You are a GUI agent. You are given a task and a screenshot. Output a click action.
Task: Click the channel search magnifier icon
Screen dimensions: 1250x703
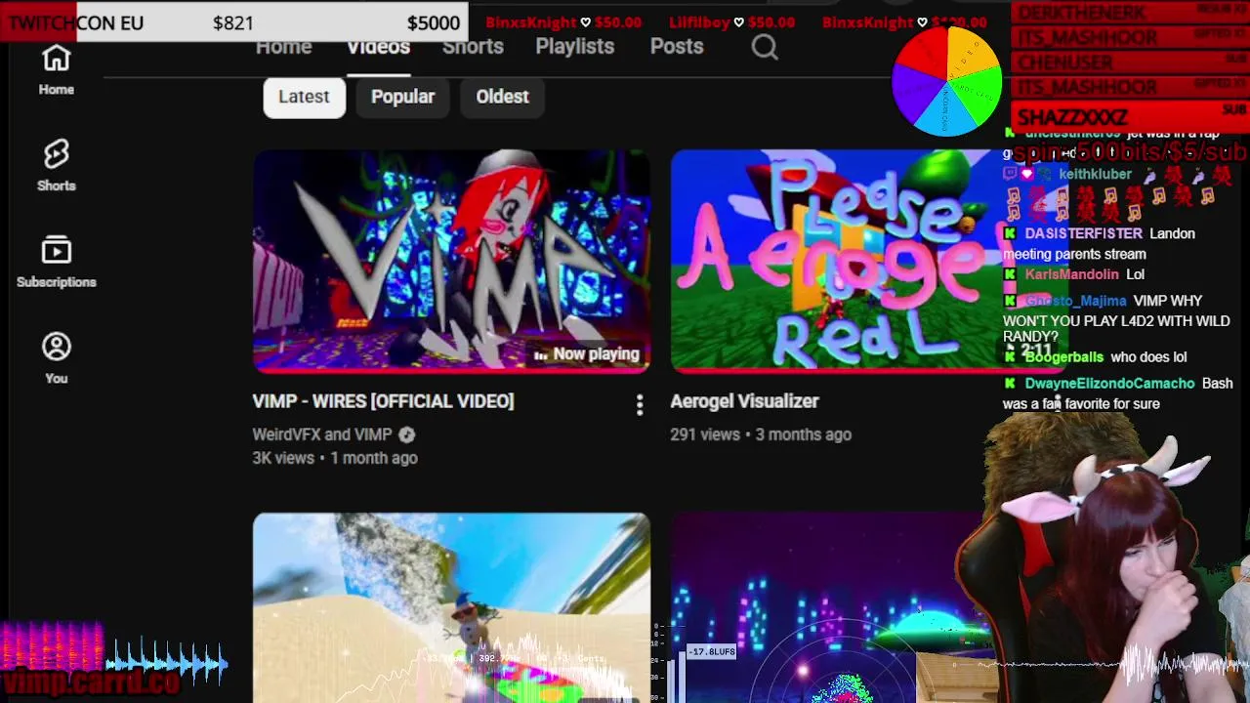click(765, 47)
